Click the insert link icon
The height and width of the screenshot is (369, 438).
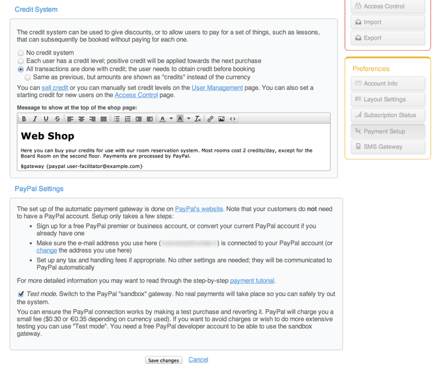point(210,119)
